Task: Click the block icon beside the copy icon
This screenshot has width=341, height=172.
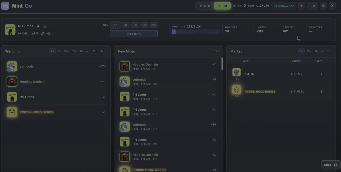Action: pos(49,33)
